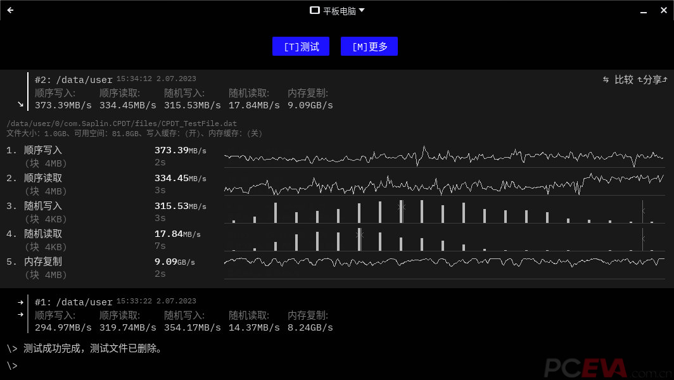The image size is (674, 380).
Task: Click the back arrow in title bar
Action: click(x=10, y=10)
